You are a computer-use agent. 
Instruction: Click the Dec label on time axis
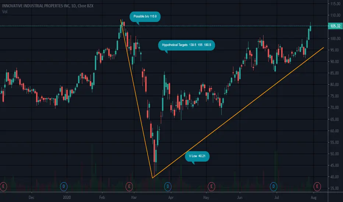pyautogui.click(x=32, y=198)
